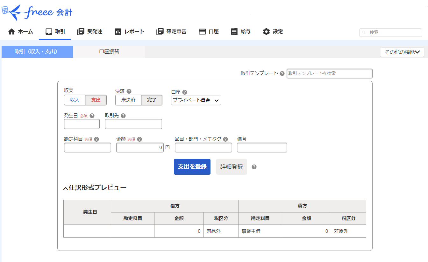The height and width of the screenshot is (262, 428).
Task: Open the 口座 menu in navigation
Action: coord(209,31)
